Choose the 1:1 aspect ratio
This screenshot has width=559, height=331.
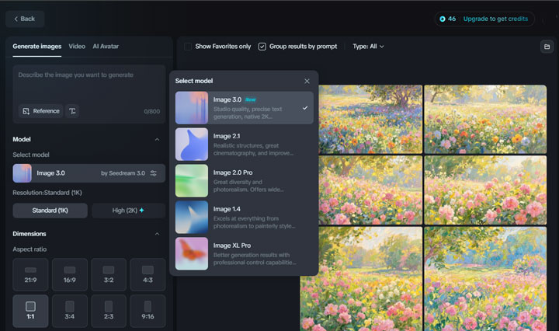30,311
